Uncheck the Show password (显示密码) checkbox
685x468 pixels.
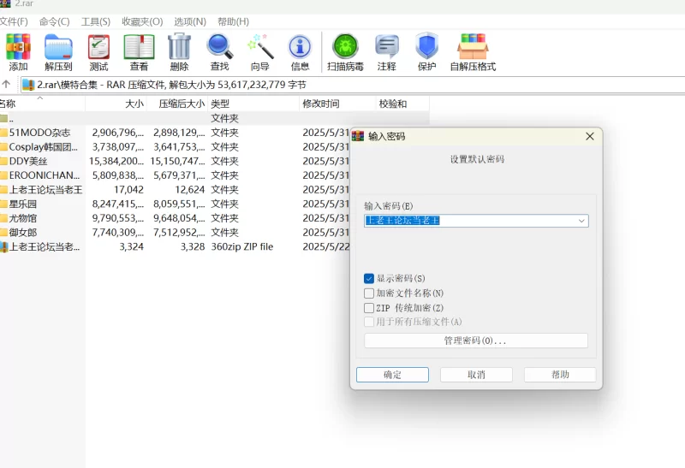coord(369,279)
